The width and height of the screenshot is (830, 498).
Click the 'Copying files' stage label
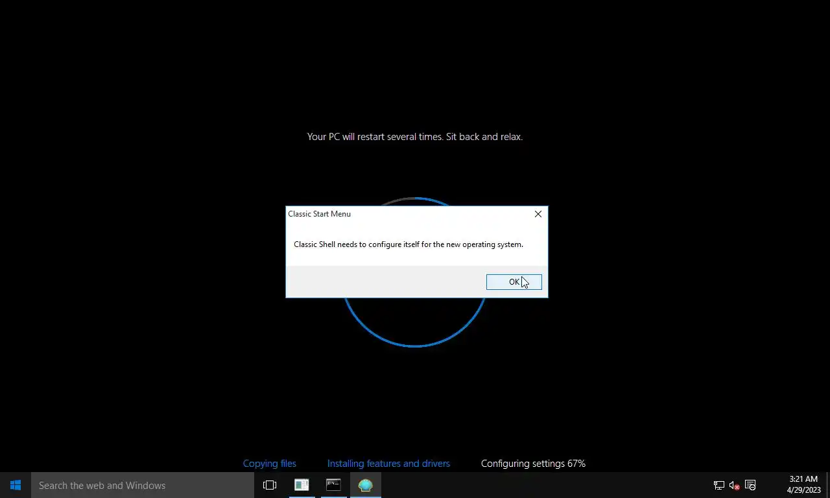tap(269, 464)
